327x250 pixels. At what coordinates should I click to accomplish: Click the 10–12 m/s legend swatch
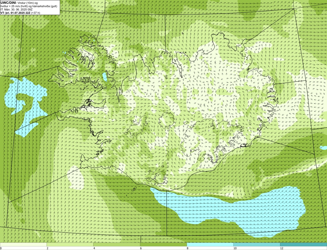[x=257, y=245]
